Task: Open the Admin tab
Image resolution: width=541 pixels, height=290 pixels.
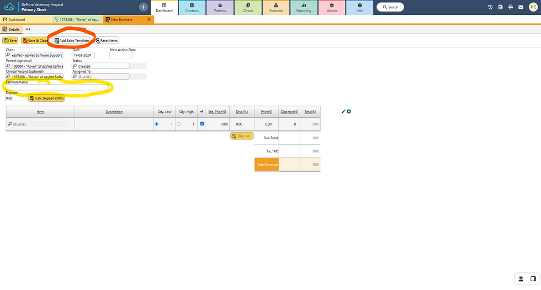Action: [x=332, y=8]
